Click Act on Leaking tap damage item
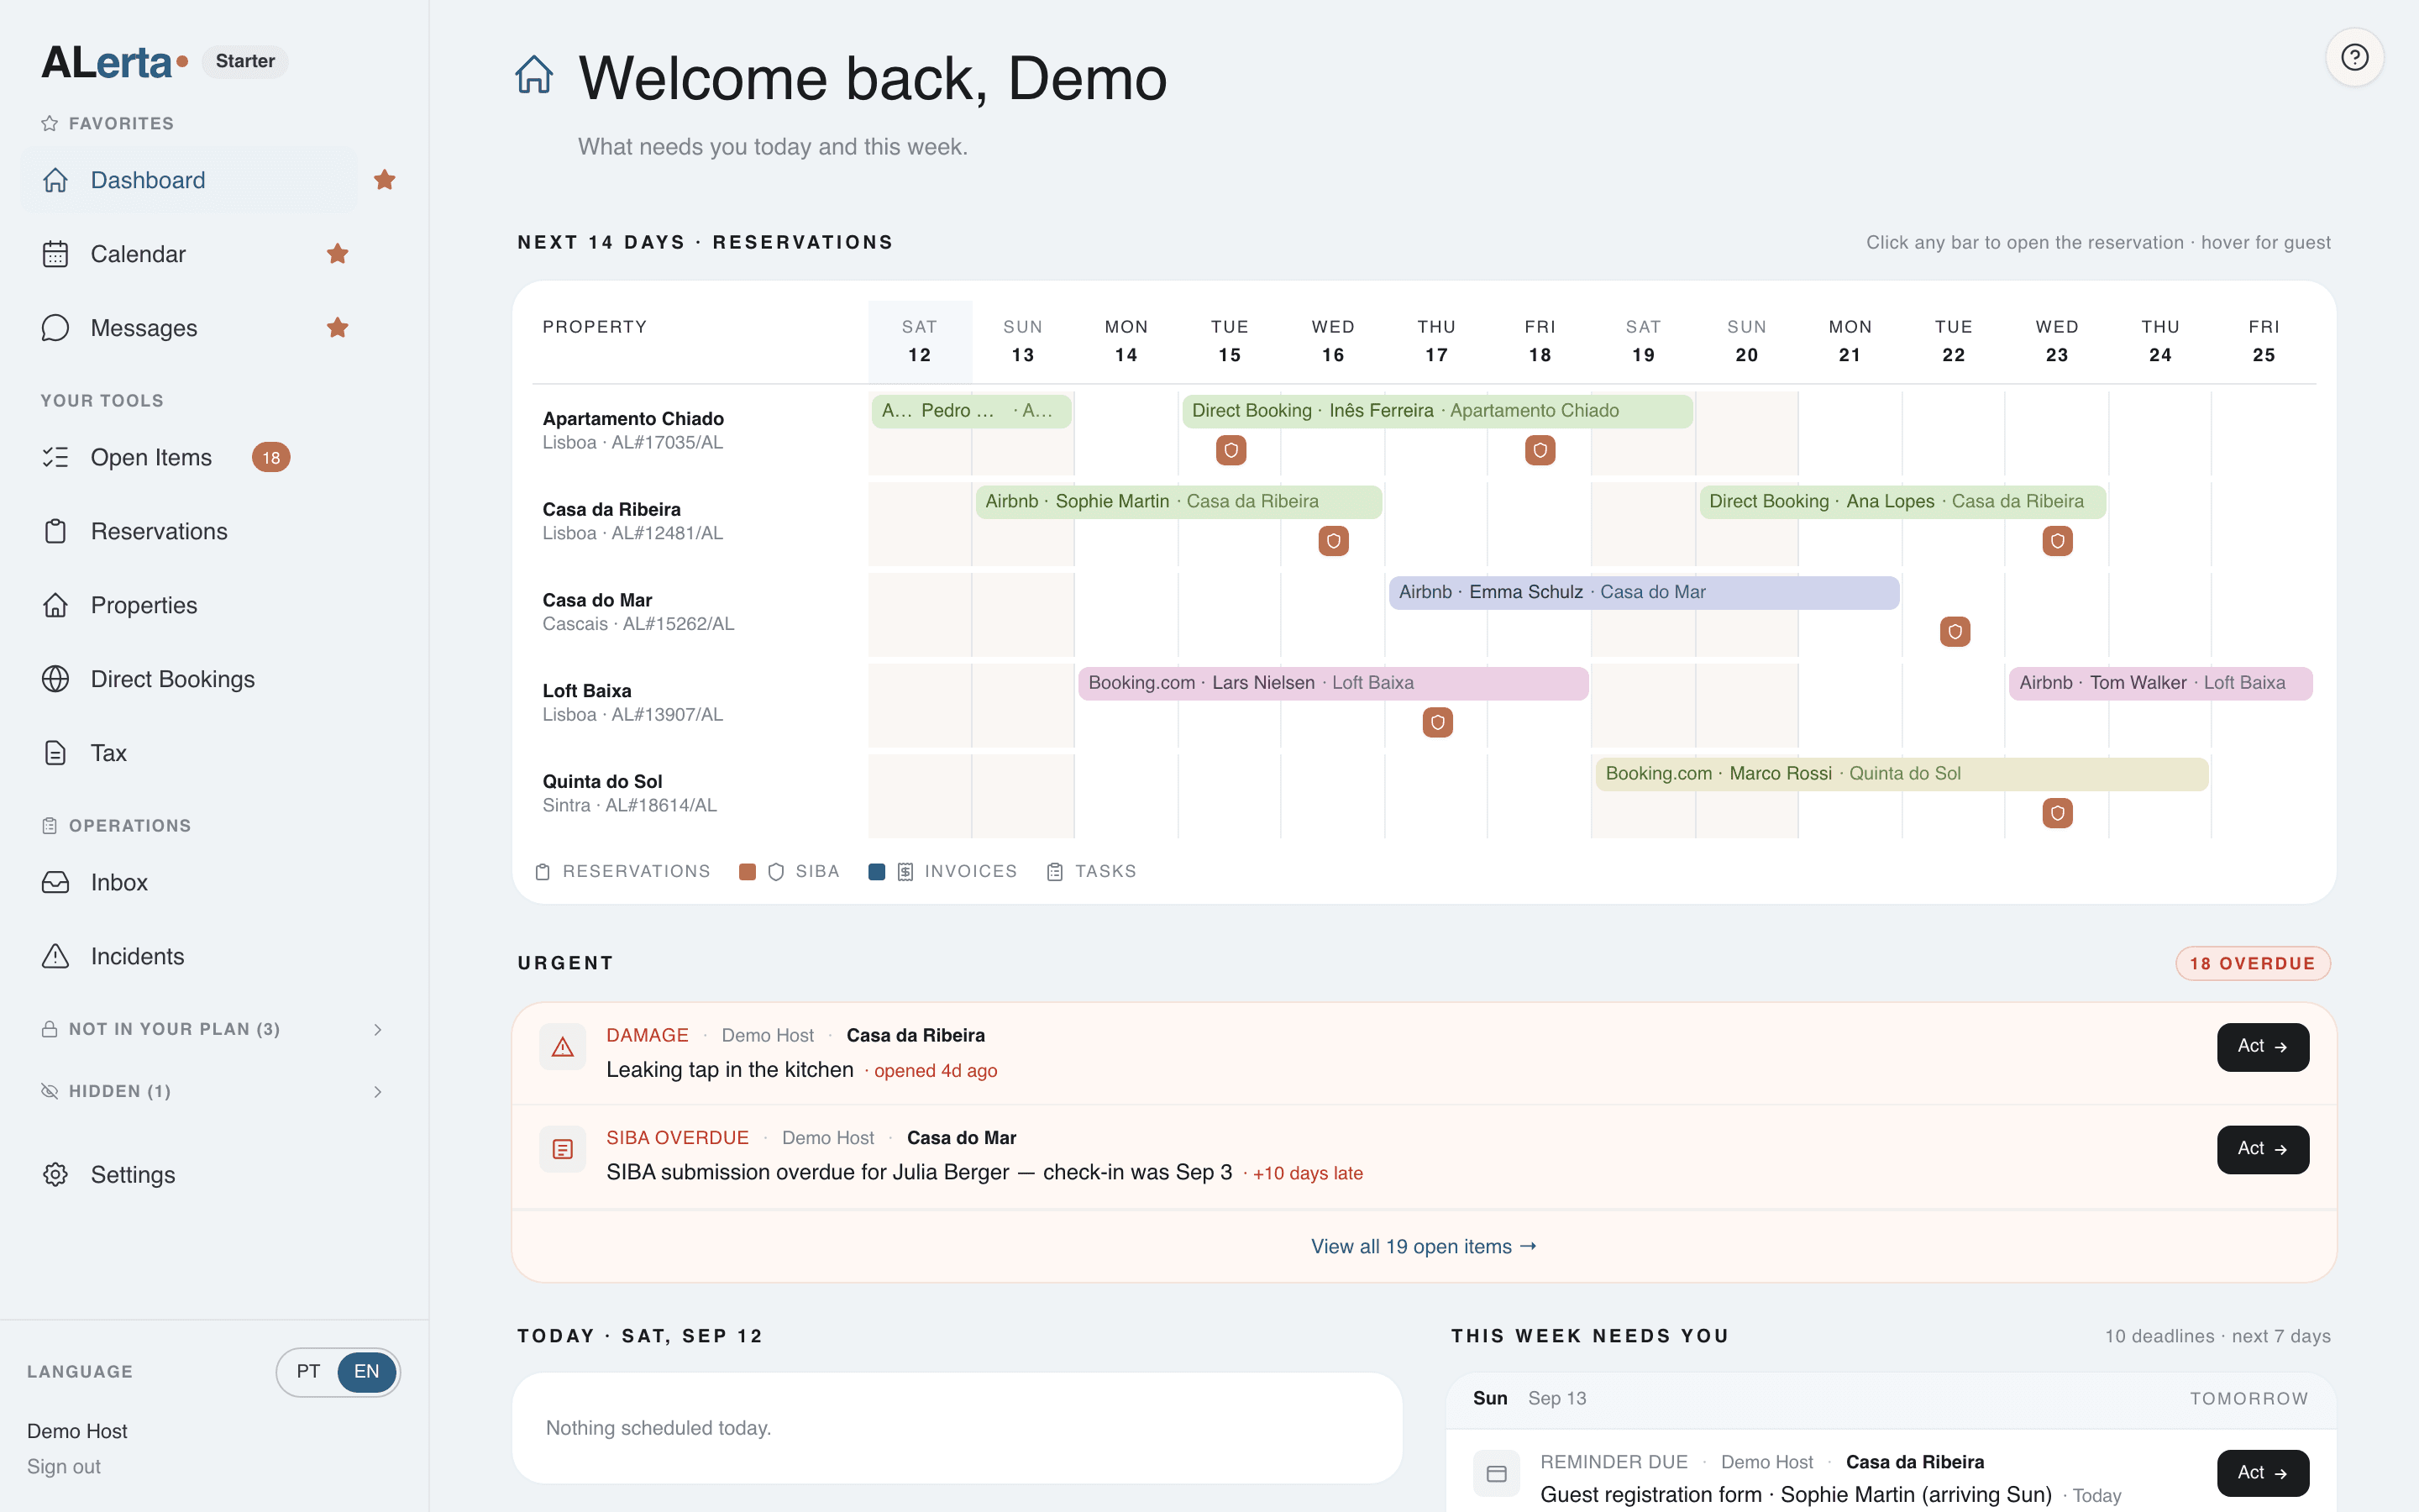This screenshot has height=1512, width=2419. (x=2263, y=1047)
